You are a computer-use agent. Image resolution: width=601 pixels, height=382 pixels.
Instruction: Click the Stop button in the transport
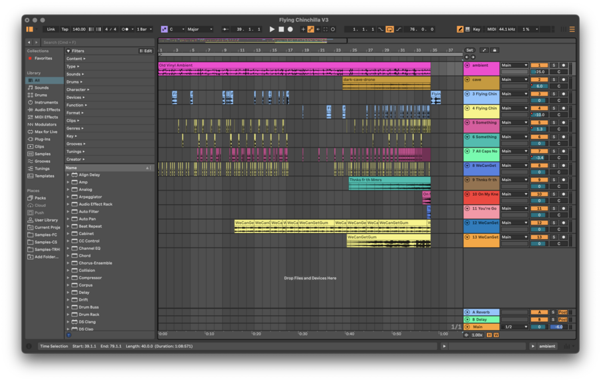tap(281, 29)
